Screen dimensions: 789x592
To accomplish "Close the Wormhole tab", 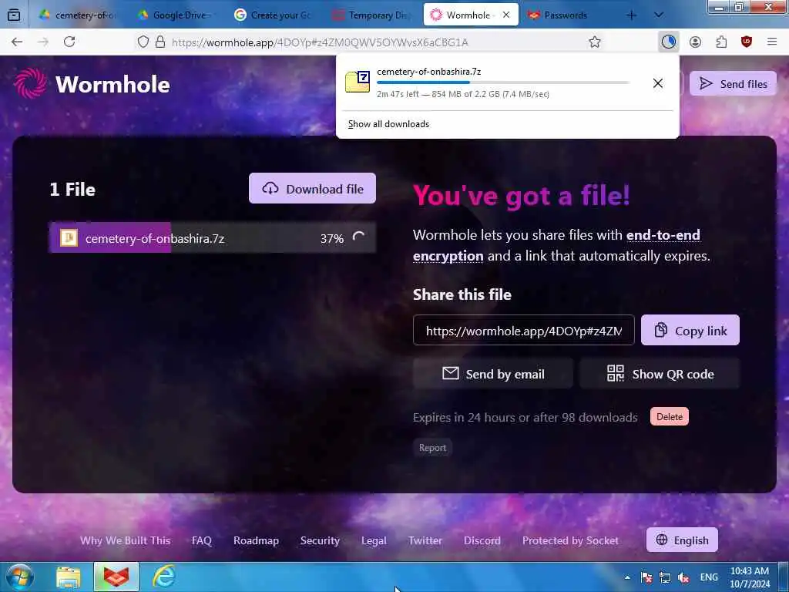I will tap(506, 15).
